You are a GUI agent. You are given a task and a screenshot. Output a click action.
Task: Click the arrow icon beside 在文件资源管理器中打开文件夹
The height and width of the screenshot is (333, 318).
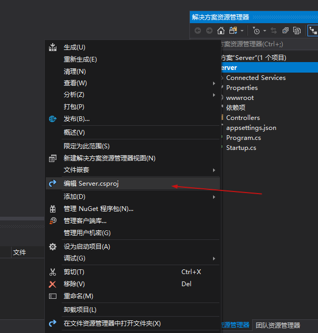(53, 323)
